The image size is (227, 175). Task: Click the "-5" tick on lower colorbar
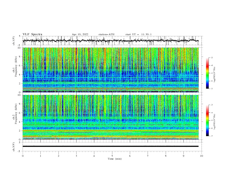click(x=211, y=120)
